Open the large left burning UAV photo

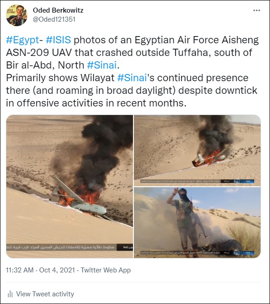point(69,186)
